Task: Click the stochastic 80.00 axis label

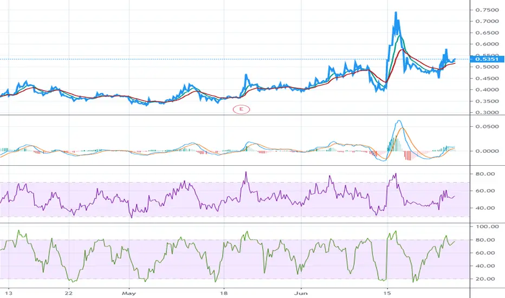Action: pyautogui.click(x=485, y=240)
